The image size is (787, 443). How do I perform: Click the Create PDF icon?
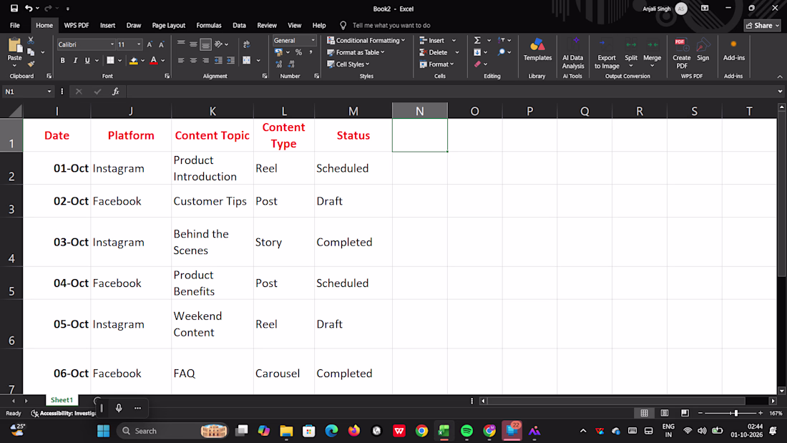point(681,53)
